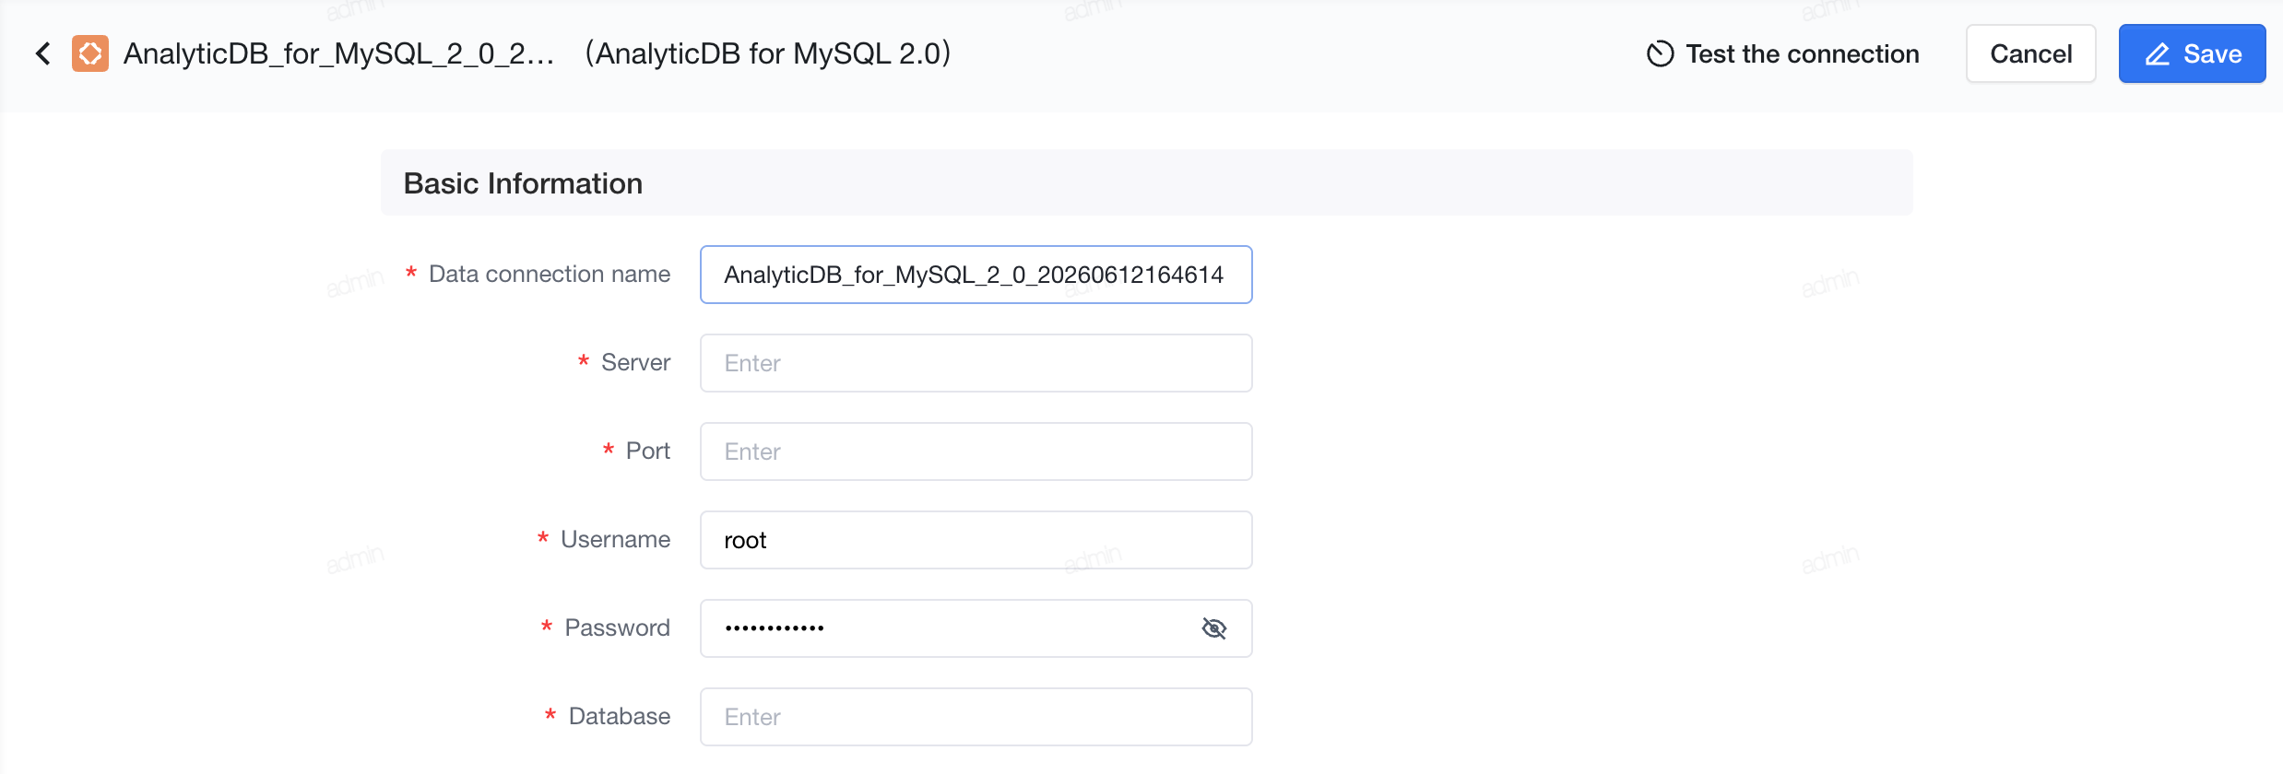Click the pencil icon on the Save button
Image resolution: width=2283 pixels, height=774 pixels.
[x=2158, y=54]
